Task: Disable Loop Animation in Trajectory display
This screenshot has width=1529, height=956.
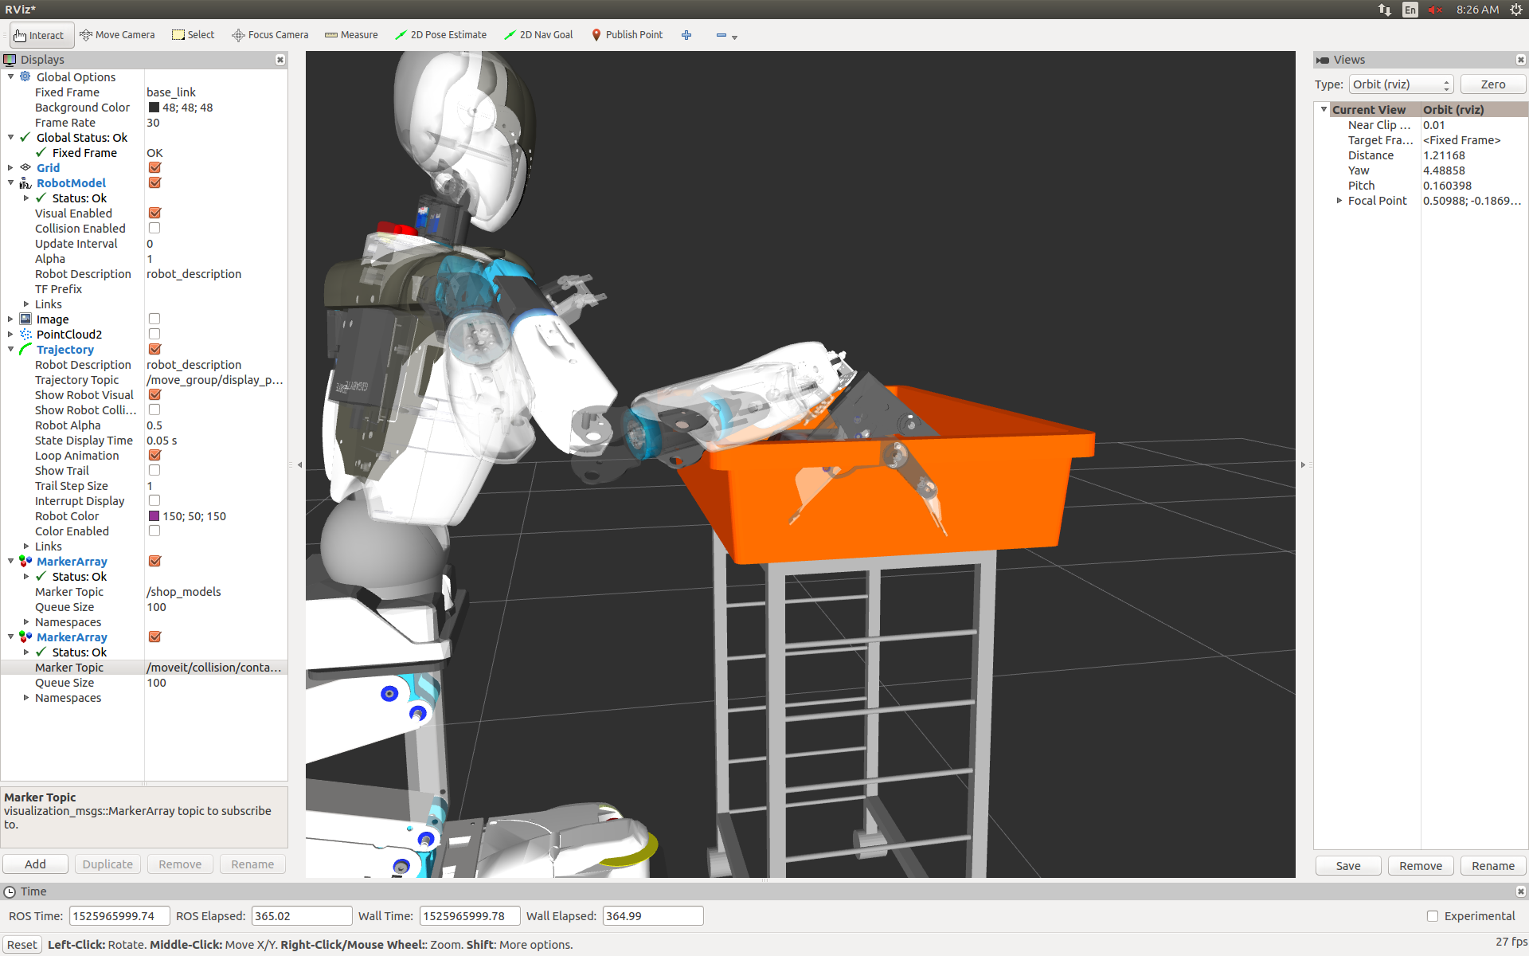Action: (154, 455)
